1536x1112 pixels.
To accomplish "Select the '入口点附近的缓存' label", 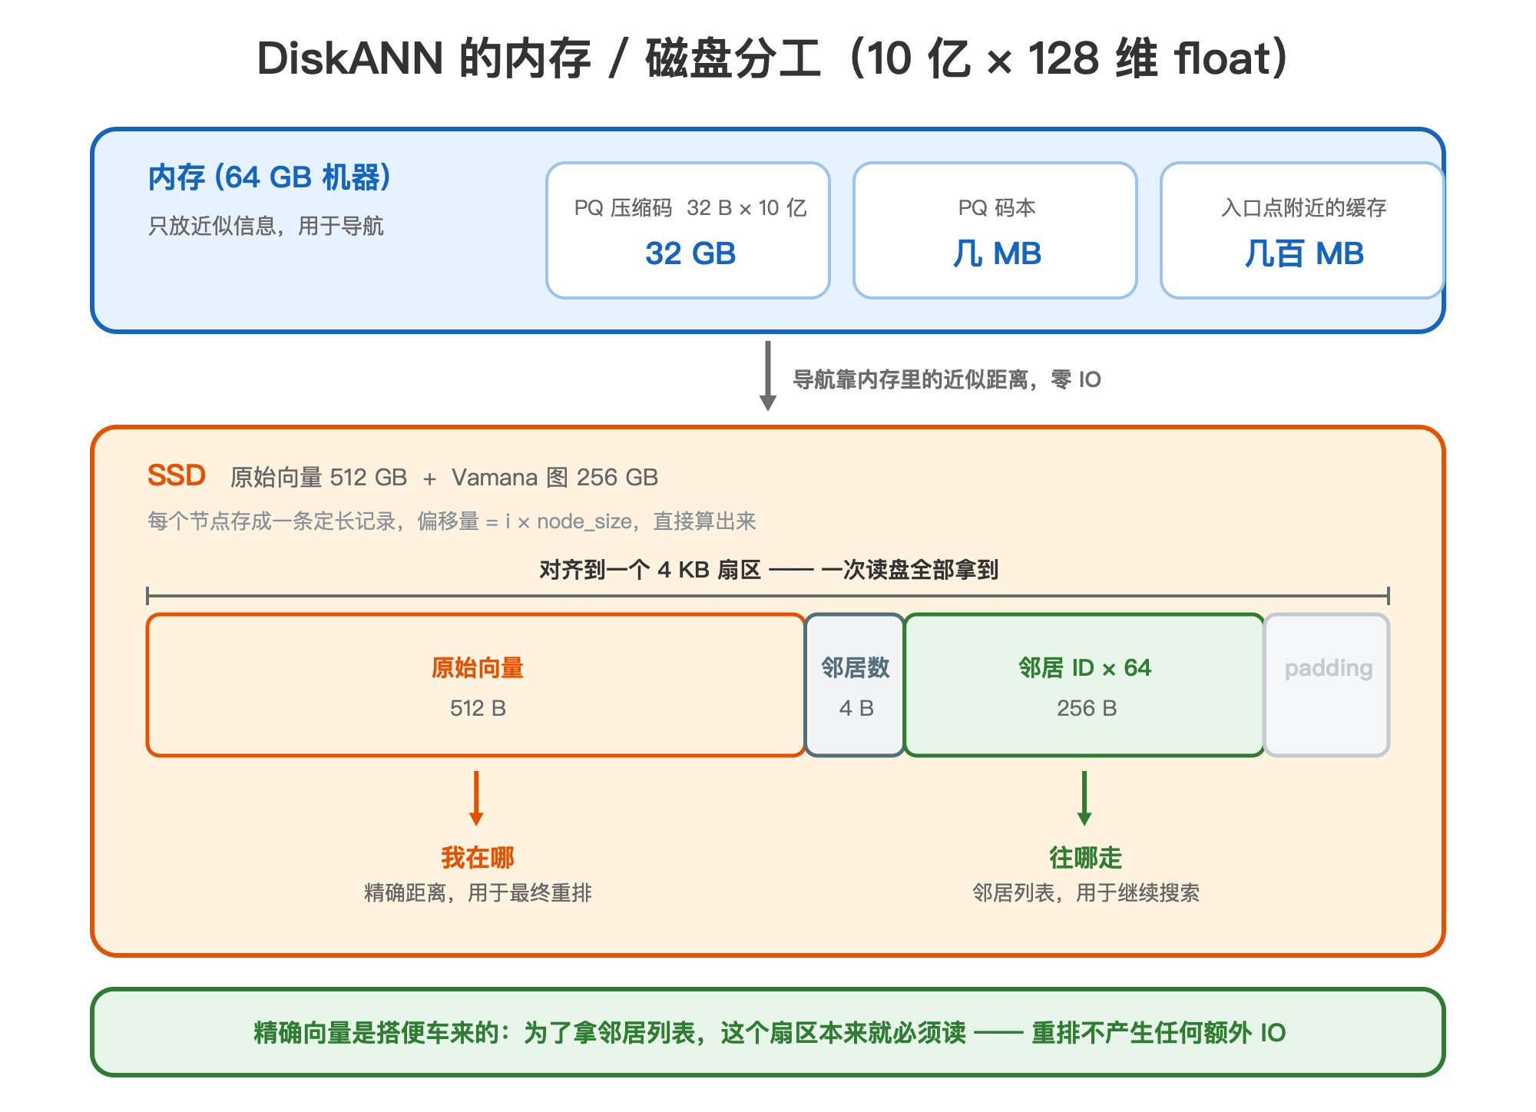I will coord(1303,208).
